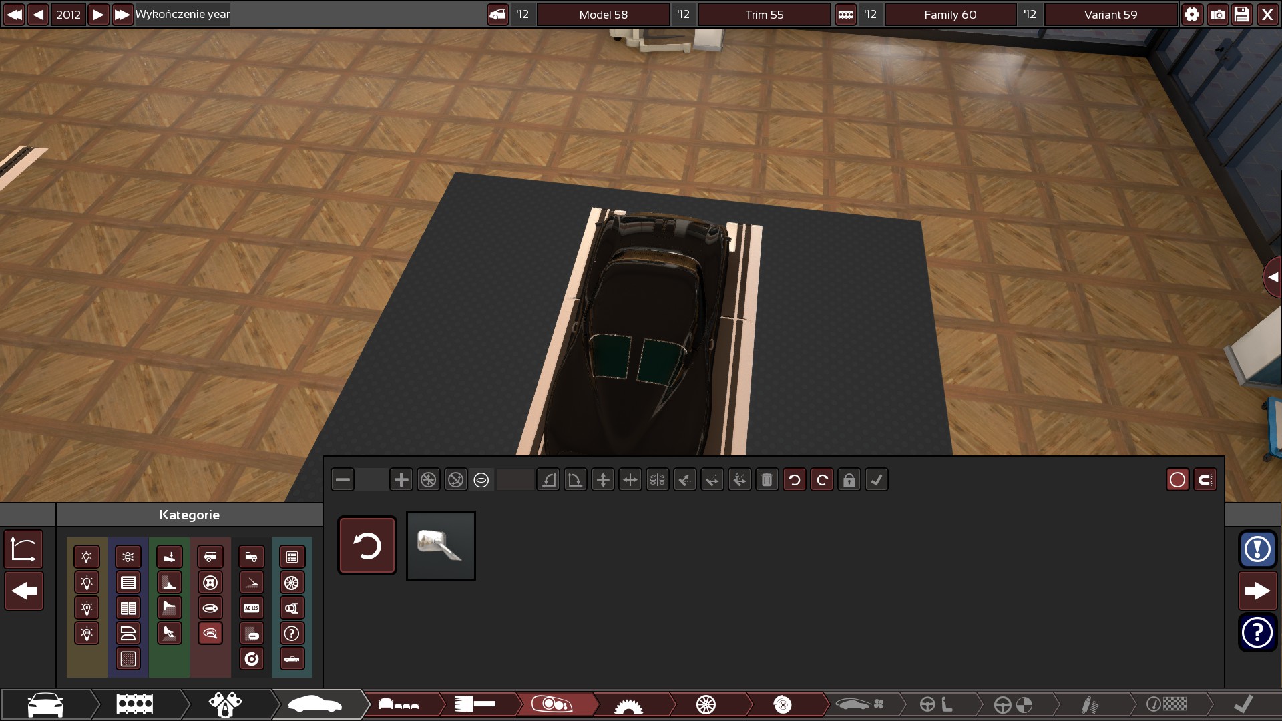Switch to the headlight fixtures tab
Viewport: 1282px width, 721px height.
pyautogui.click(x=552, y=704)
